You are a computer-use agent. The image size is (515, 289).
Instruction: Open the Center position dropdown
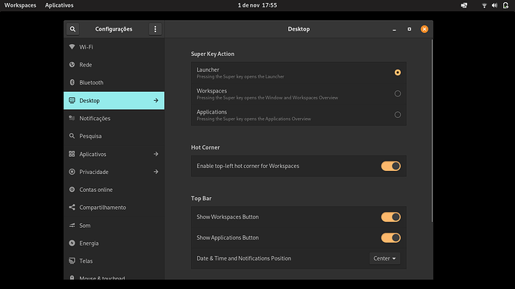point(384,258)
